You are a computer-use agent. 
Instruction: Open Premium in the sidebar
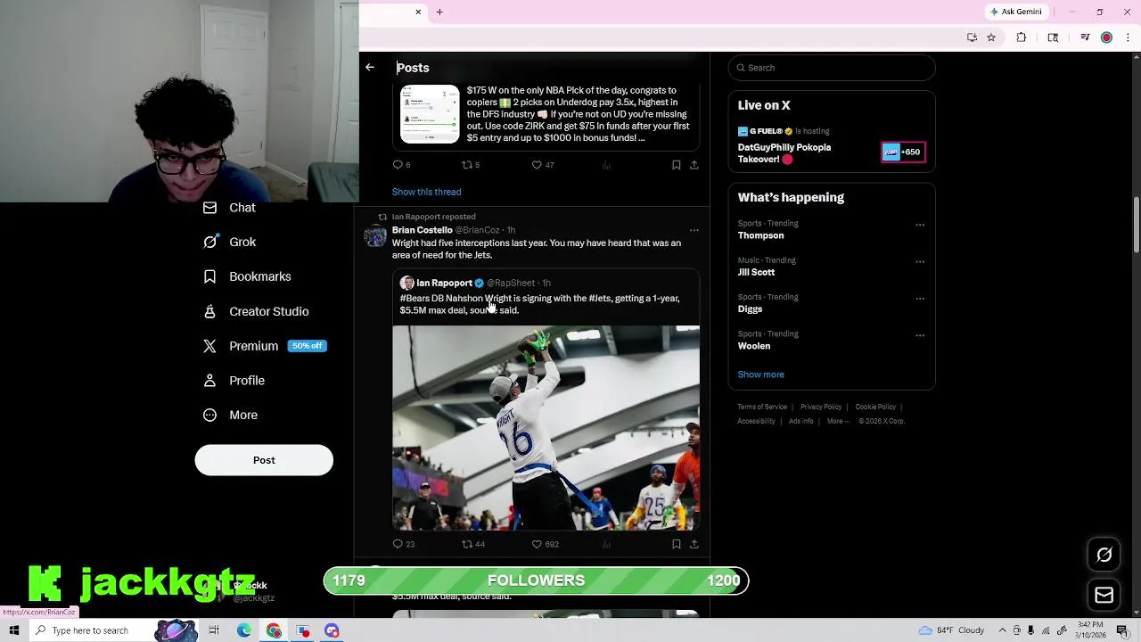[241, 346]
